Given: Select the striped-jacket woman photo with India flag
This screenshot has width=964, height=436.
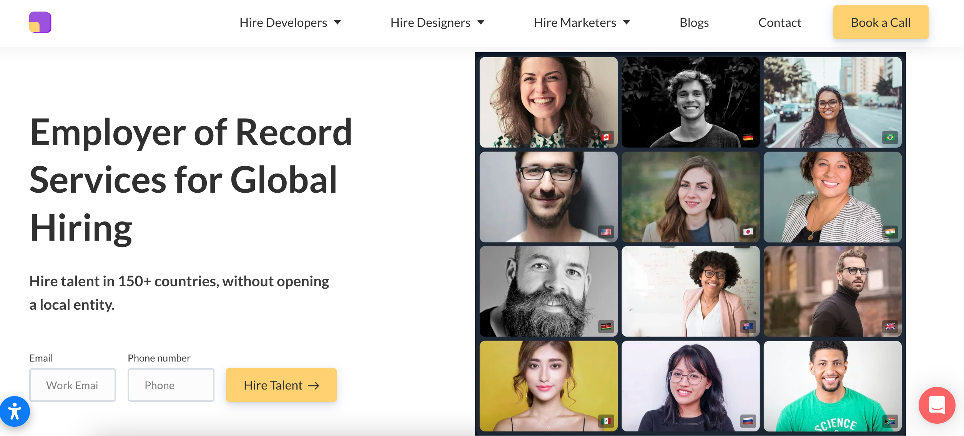Looking at the screenshot, I should (833, 197).
